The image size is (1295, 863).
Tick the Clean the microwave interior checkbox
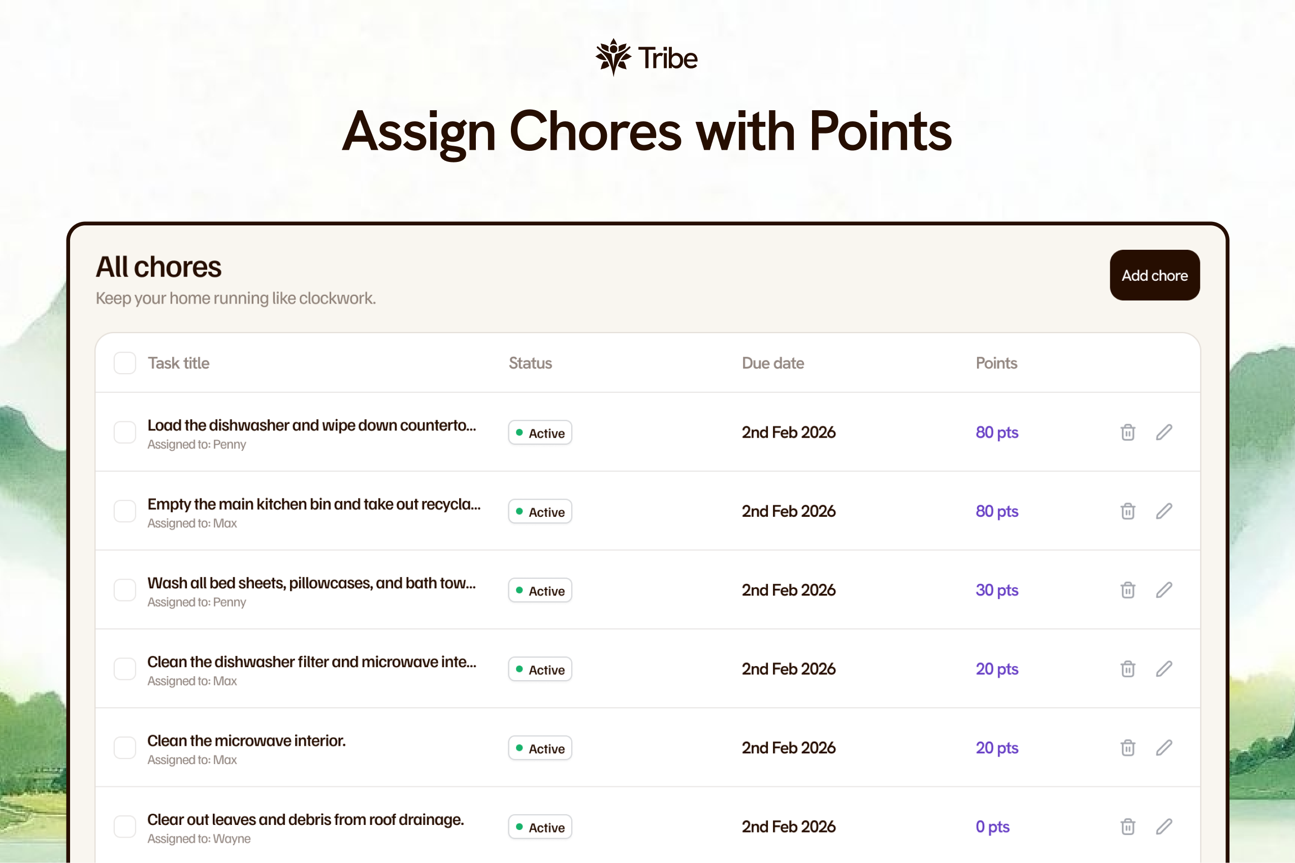pyautogui.click(x=125, y=748)
